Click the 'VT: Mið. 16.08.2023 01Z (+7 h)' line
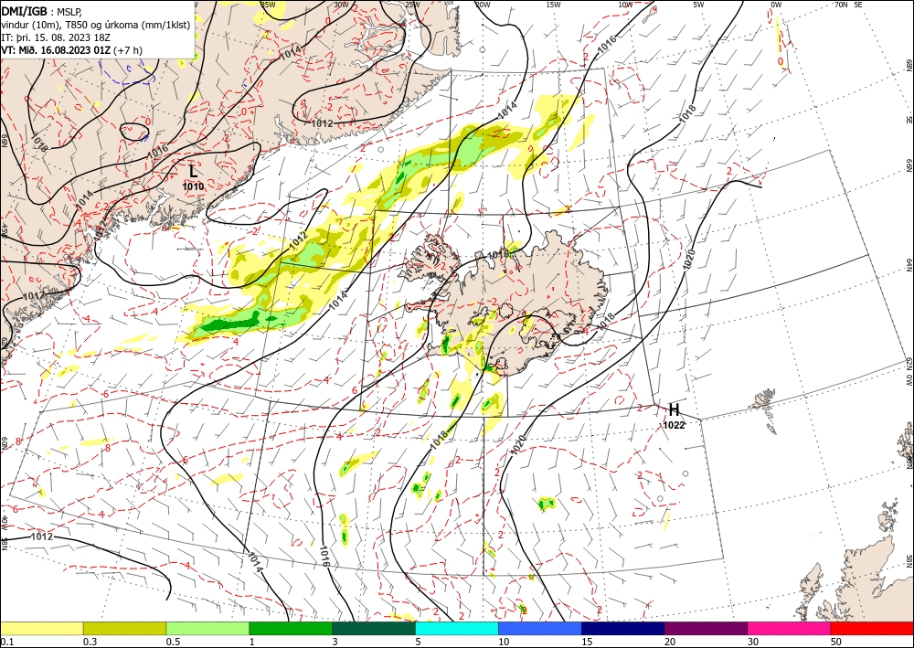Screen dimensions: 914x648 coord(71,50)
